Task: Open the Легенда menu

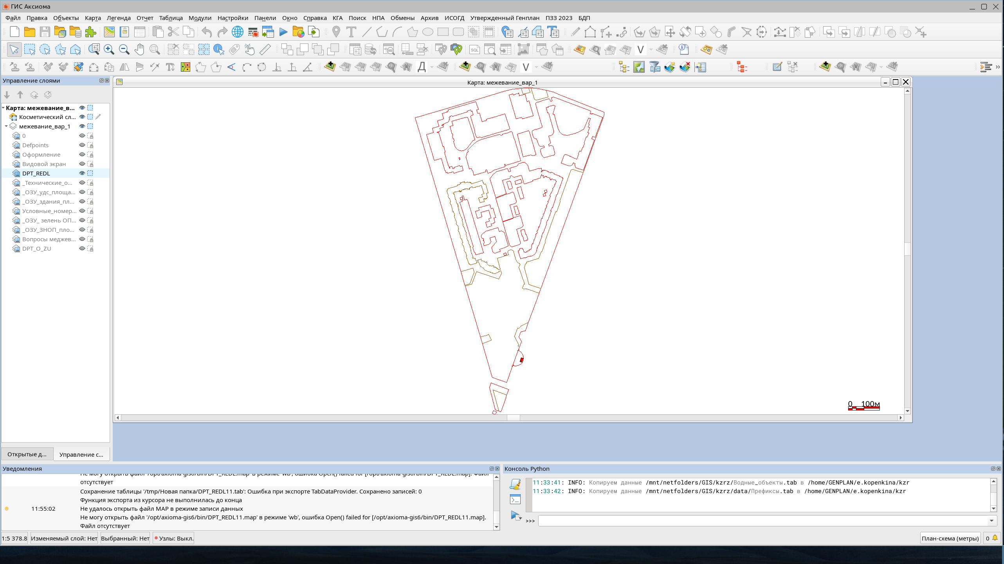Action: (119, 18)
